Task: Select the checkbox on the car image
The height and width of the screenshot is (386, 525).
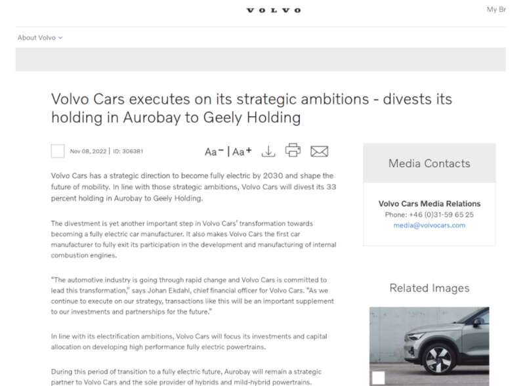Action: tap(378, 377)
